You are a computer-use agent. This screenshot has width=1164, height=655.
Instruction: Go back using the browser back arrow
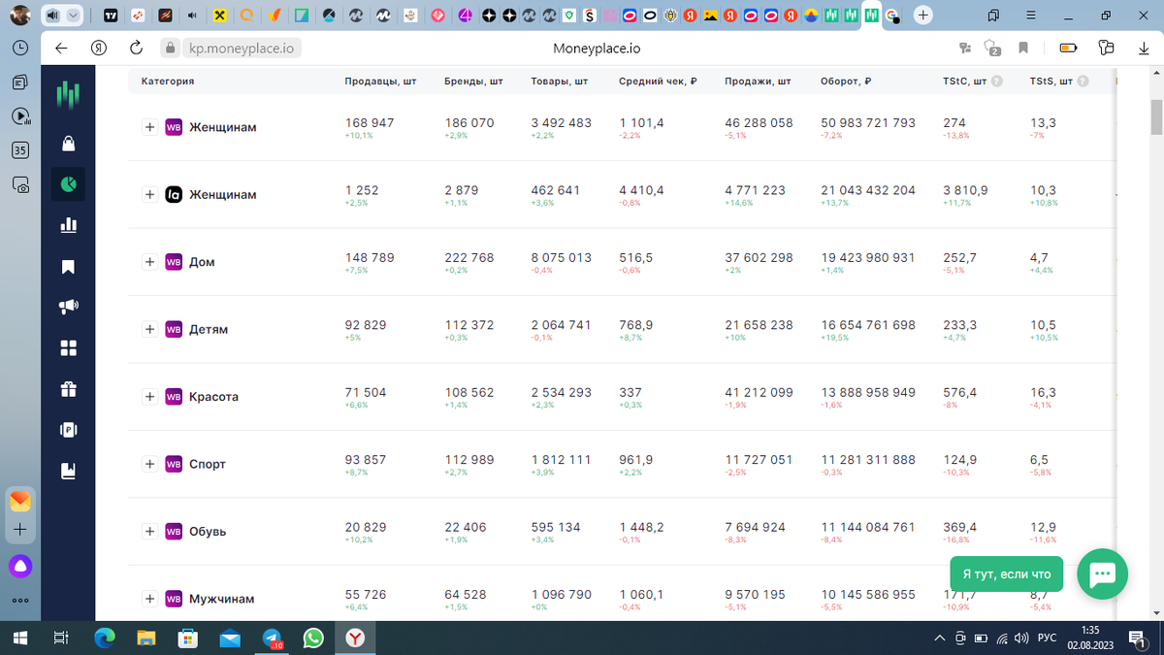(x=61, y=48)
